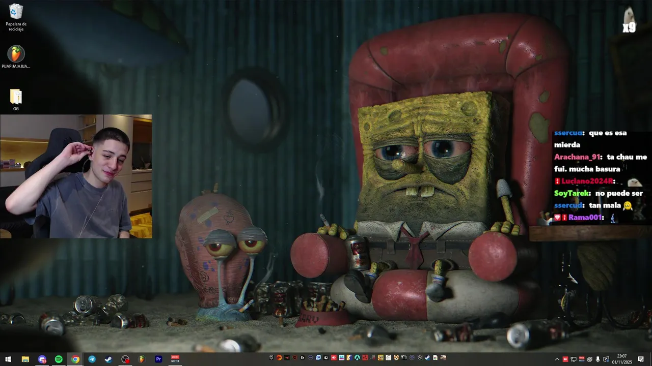The image size is (652, 366).
Task: Launch Counter-Strike from the taskbar toolbar
Action: [349, 358]
